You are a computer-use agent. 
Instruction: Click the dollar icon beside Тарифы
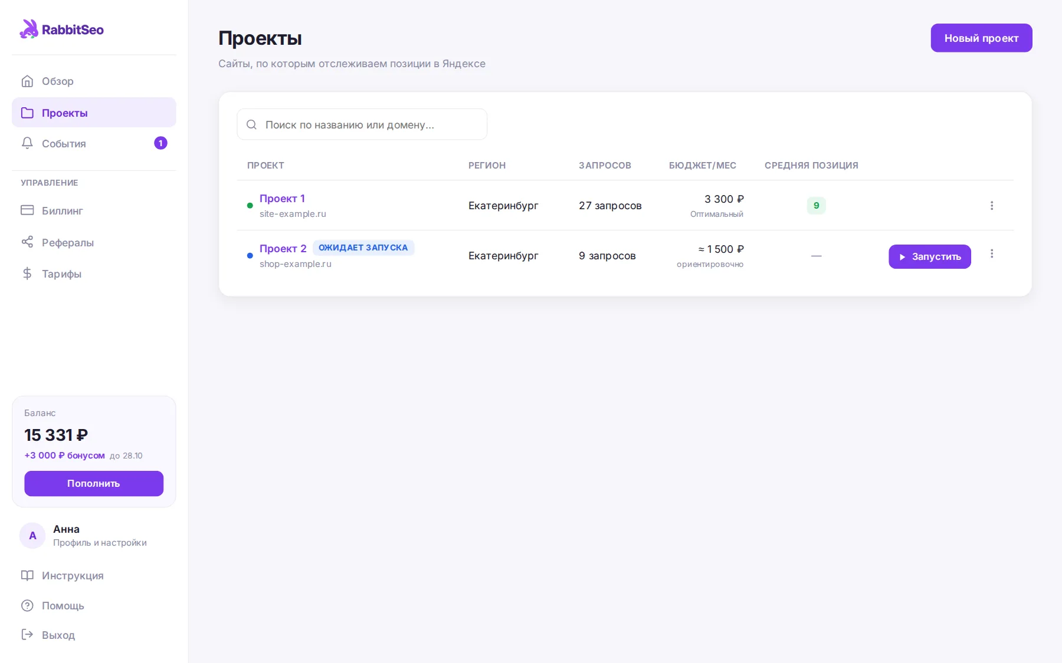tap(27, 273)
